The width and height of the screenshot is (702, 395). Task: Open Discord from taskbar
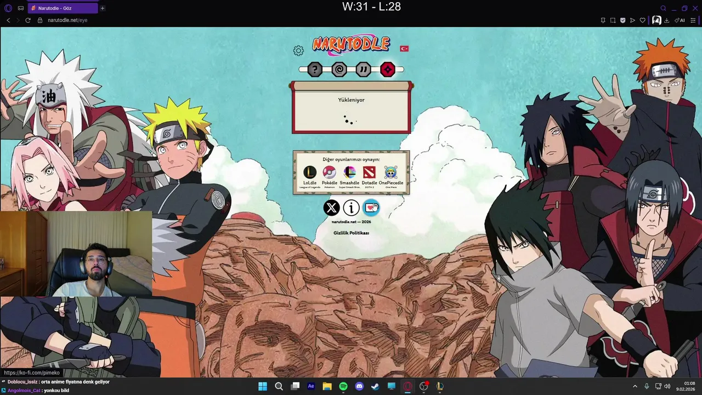(x=359, y=386)
